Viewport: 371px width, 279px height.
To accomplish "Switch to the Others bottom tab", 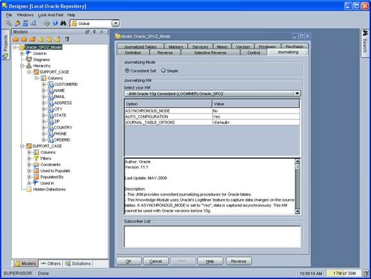I will click(x=50, y=263).
